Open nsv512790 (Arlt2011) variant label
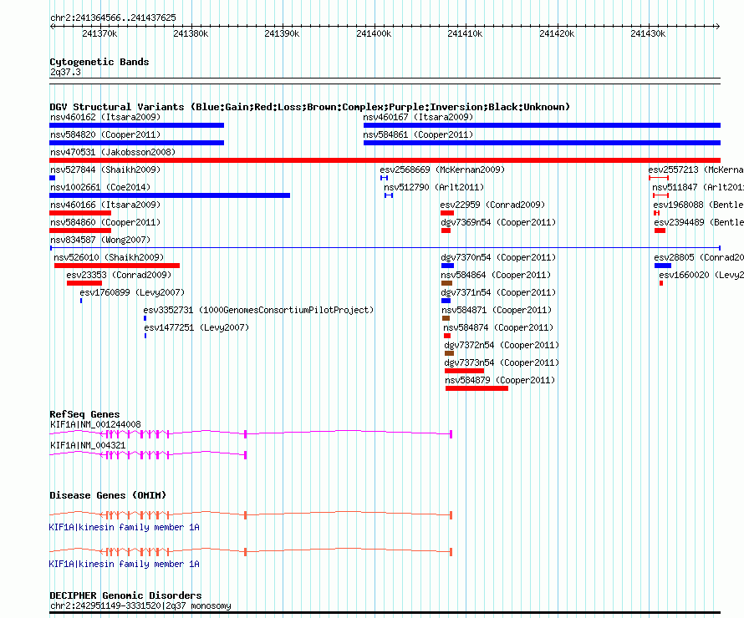The height and width of the screenshot is (618, 744). click(x=434, y=187)
